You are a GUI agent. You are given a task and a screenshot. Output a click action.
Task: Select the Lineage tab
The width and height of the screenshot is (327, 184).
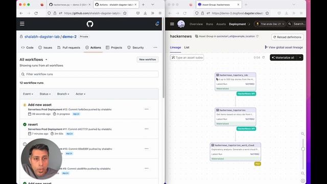[175, 48]
